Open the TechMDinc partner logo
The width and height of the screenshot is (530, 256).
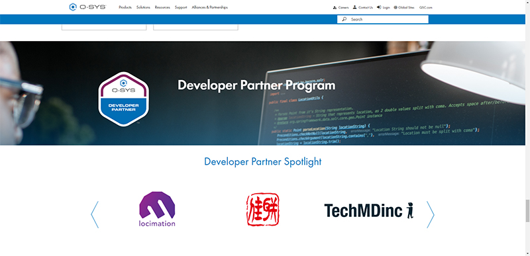click(x=369, y=210)
